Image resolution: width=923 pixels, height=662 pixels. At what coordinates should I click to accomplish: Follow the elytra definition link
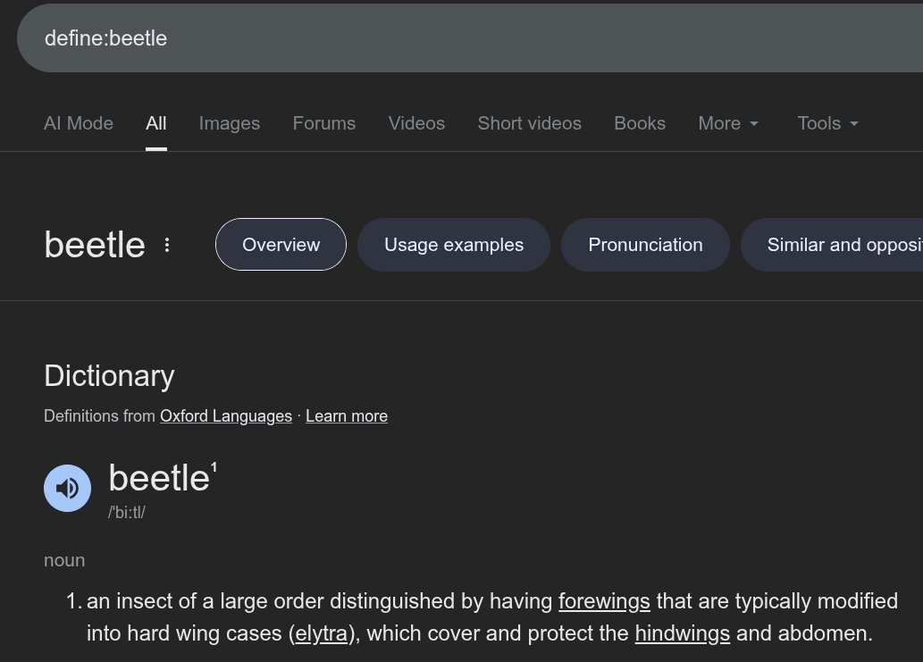pyautogui.click(x=322, y=633)
